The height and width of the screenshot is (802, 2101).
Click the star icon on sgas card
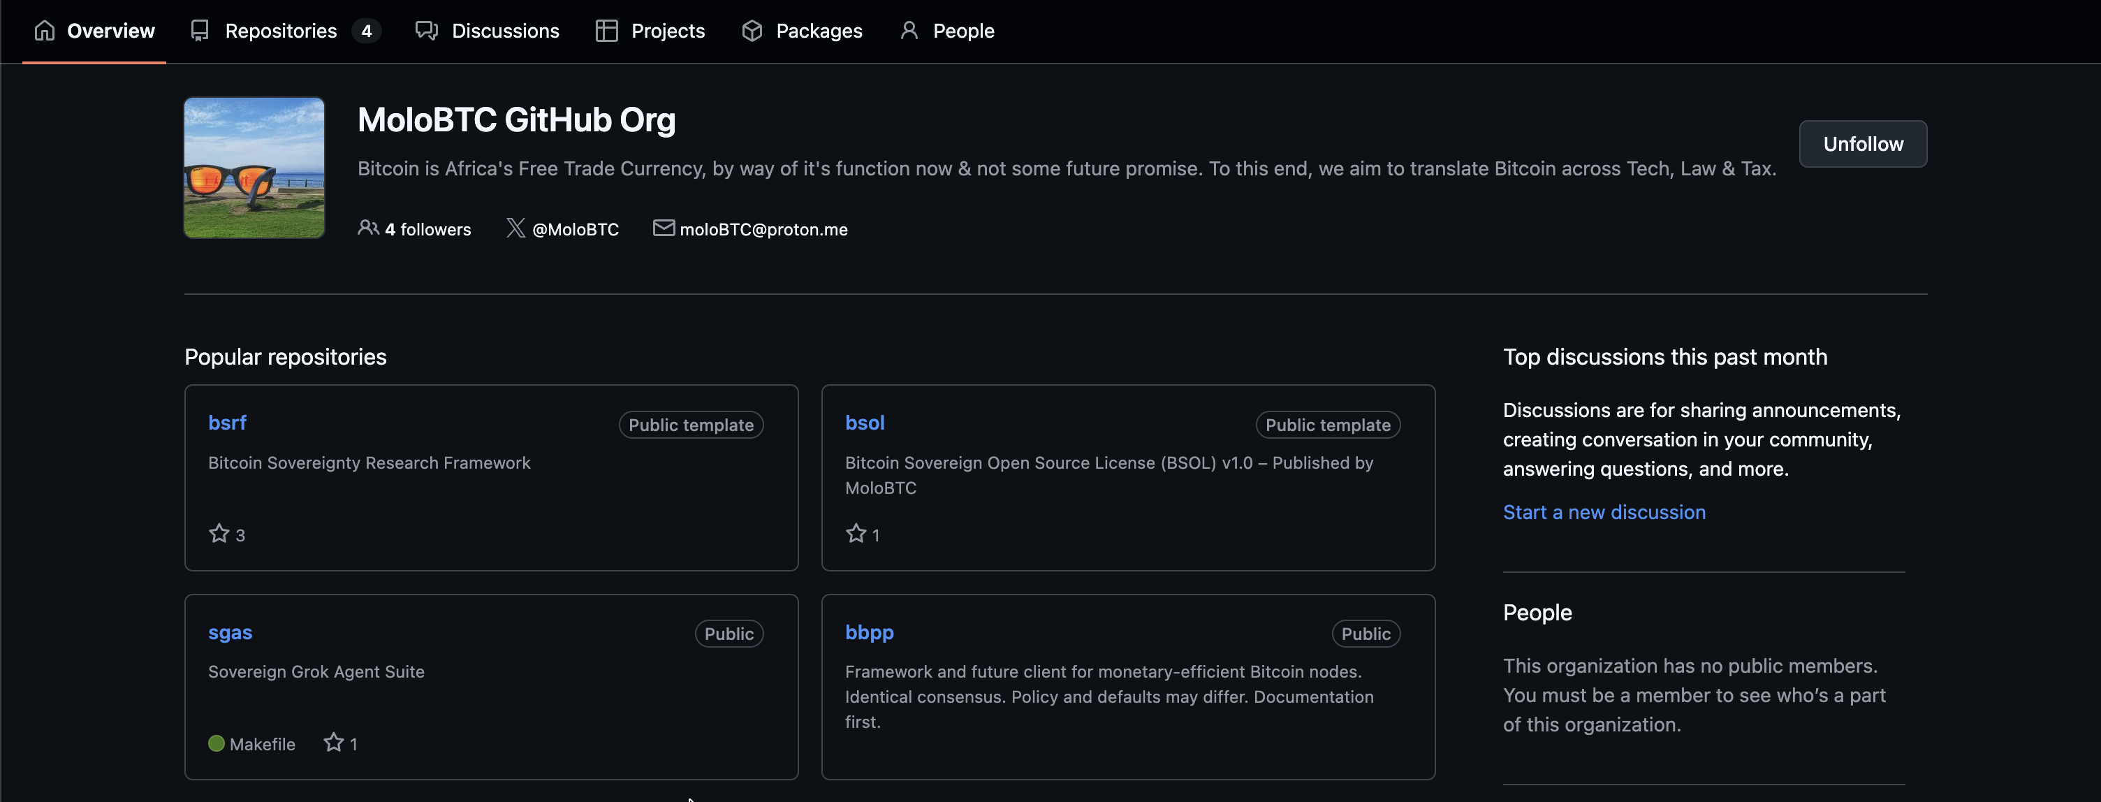pos(334,743)
